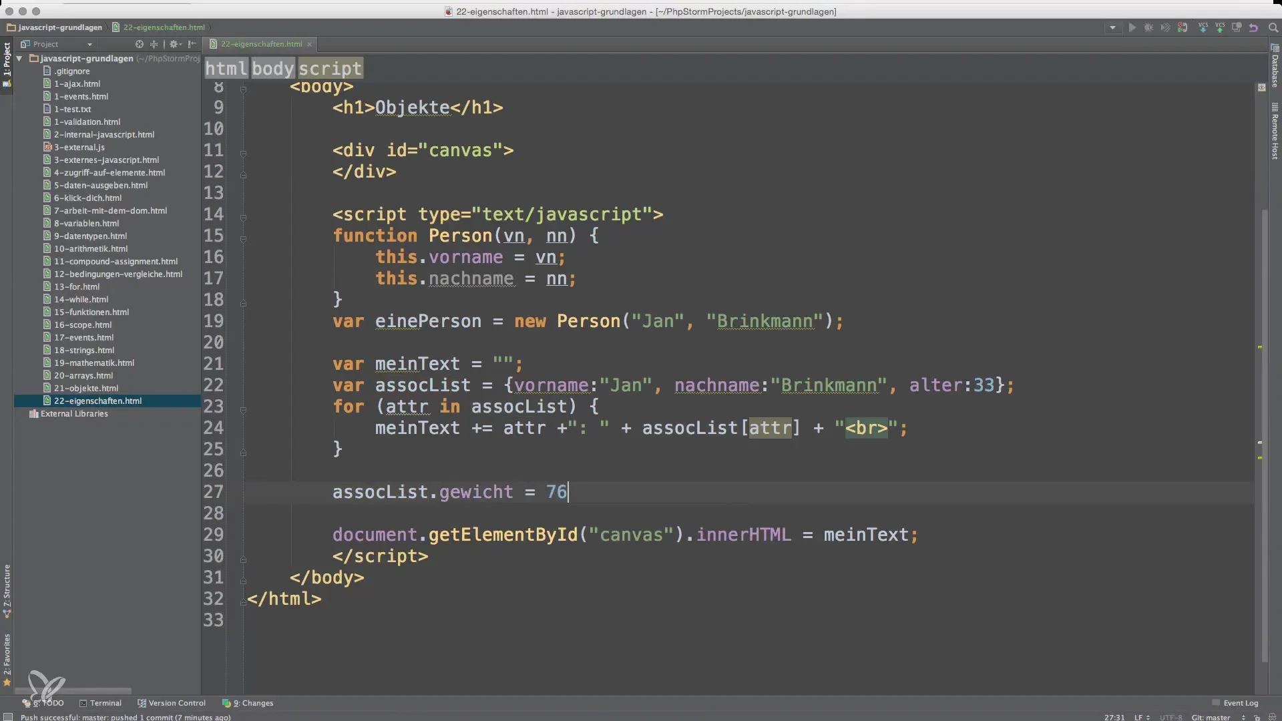Screen dimensions: 1282x721
Task: Open 15-funktionen.html file
Action: [x=86, y=312]
